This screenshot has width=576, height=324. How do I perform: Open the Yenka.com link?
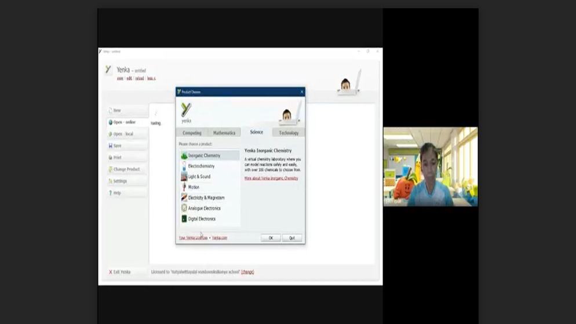click(219, 238)
